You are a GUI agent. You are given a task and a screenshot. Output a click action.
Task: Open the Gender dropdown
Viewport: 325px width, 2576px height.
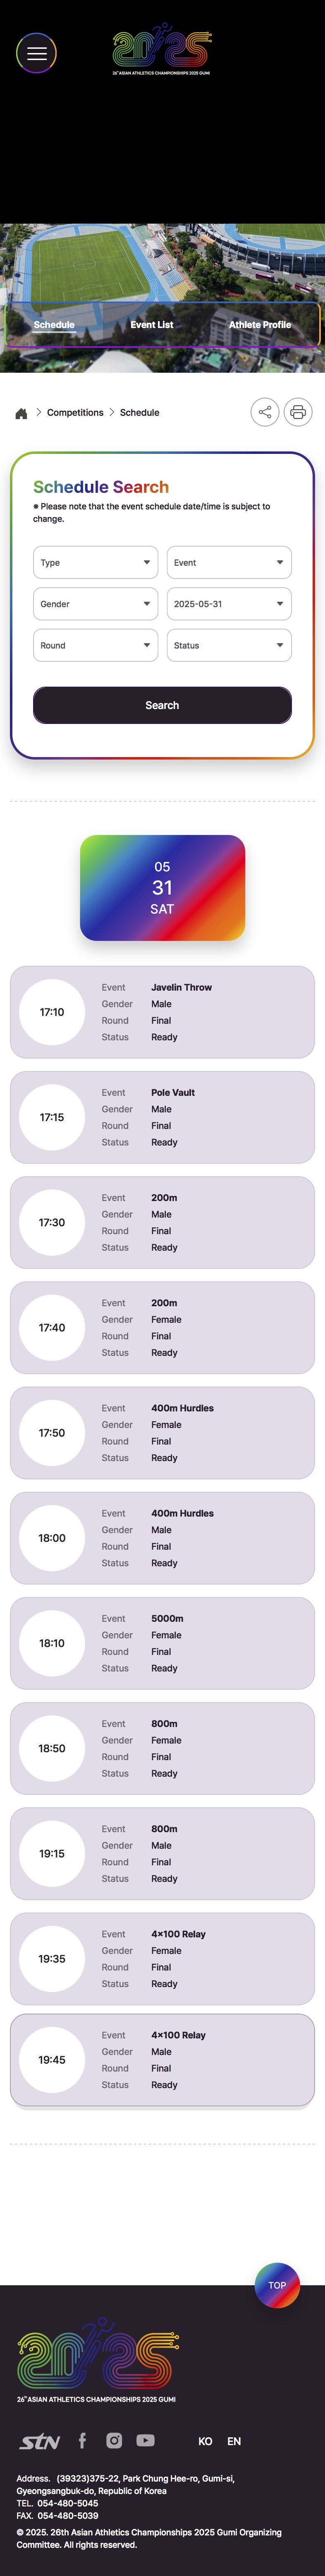tap(96, 604)
